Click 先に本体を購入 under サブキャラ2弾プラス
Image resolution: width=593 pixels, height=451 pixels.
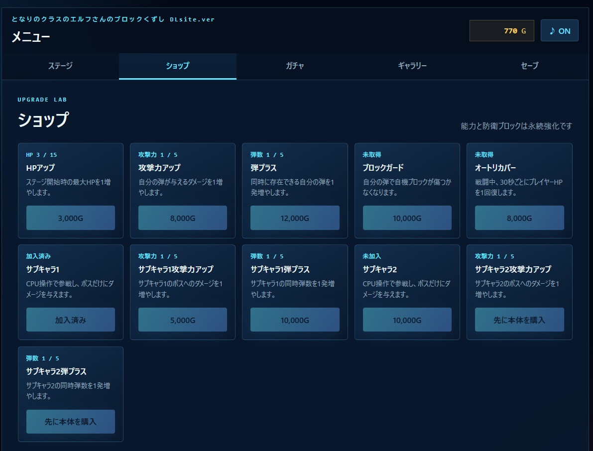pyautogui.click(x=71, y=422)
